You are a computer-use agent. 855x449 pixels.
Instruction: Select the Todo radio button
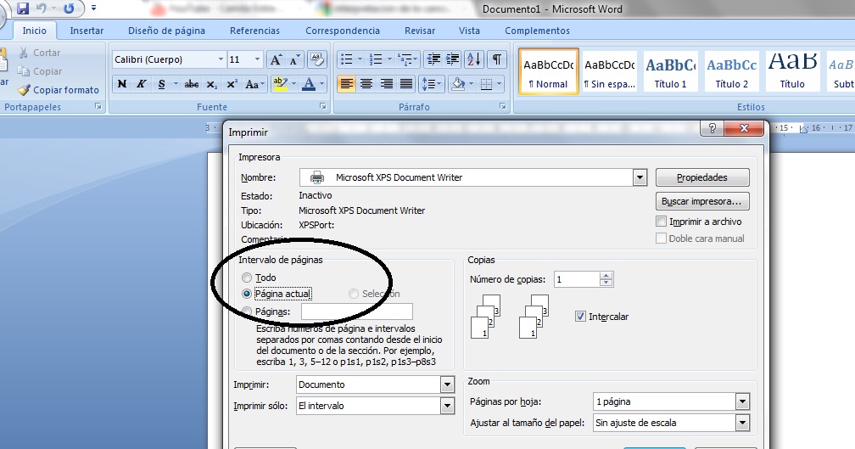click(x=247, y=278)
